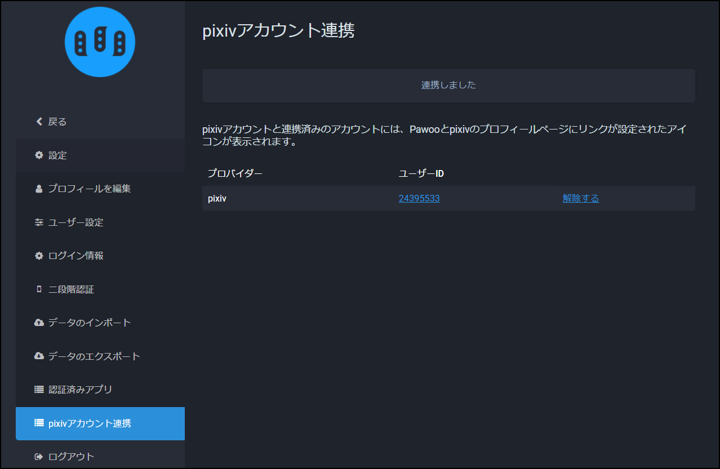Image resolution: width=720 pixels, height=469 pixels.
Task: Click the 連携しました notification banner
Action: [x=448, y=86]
